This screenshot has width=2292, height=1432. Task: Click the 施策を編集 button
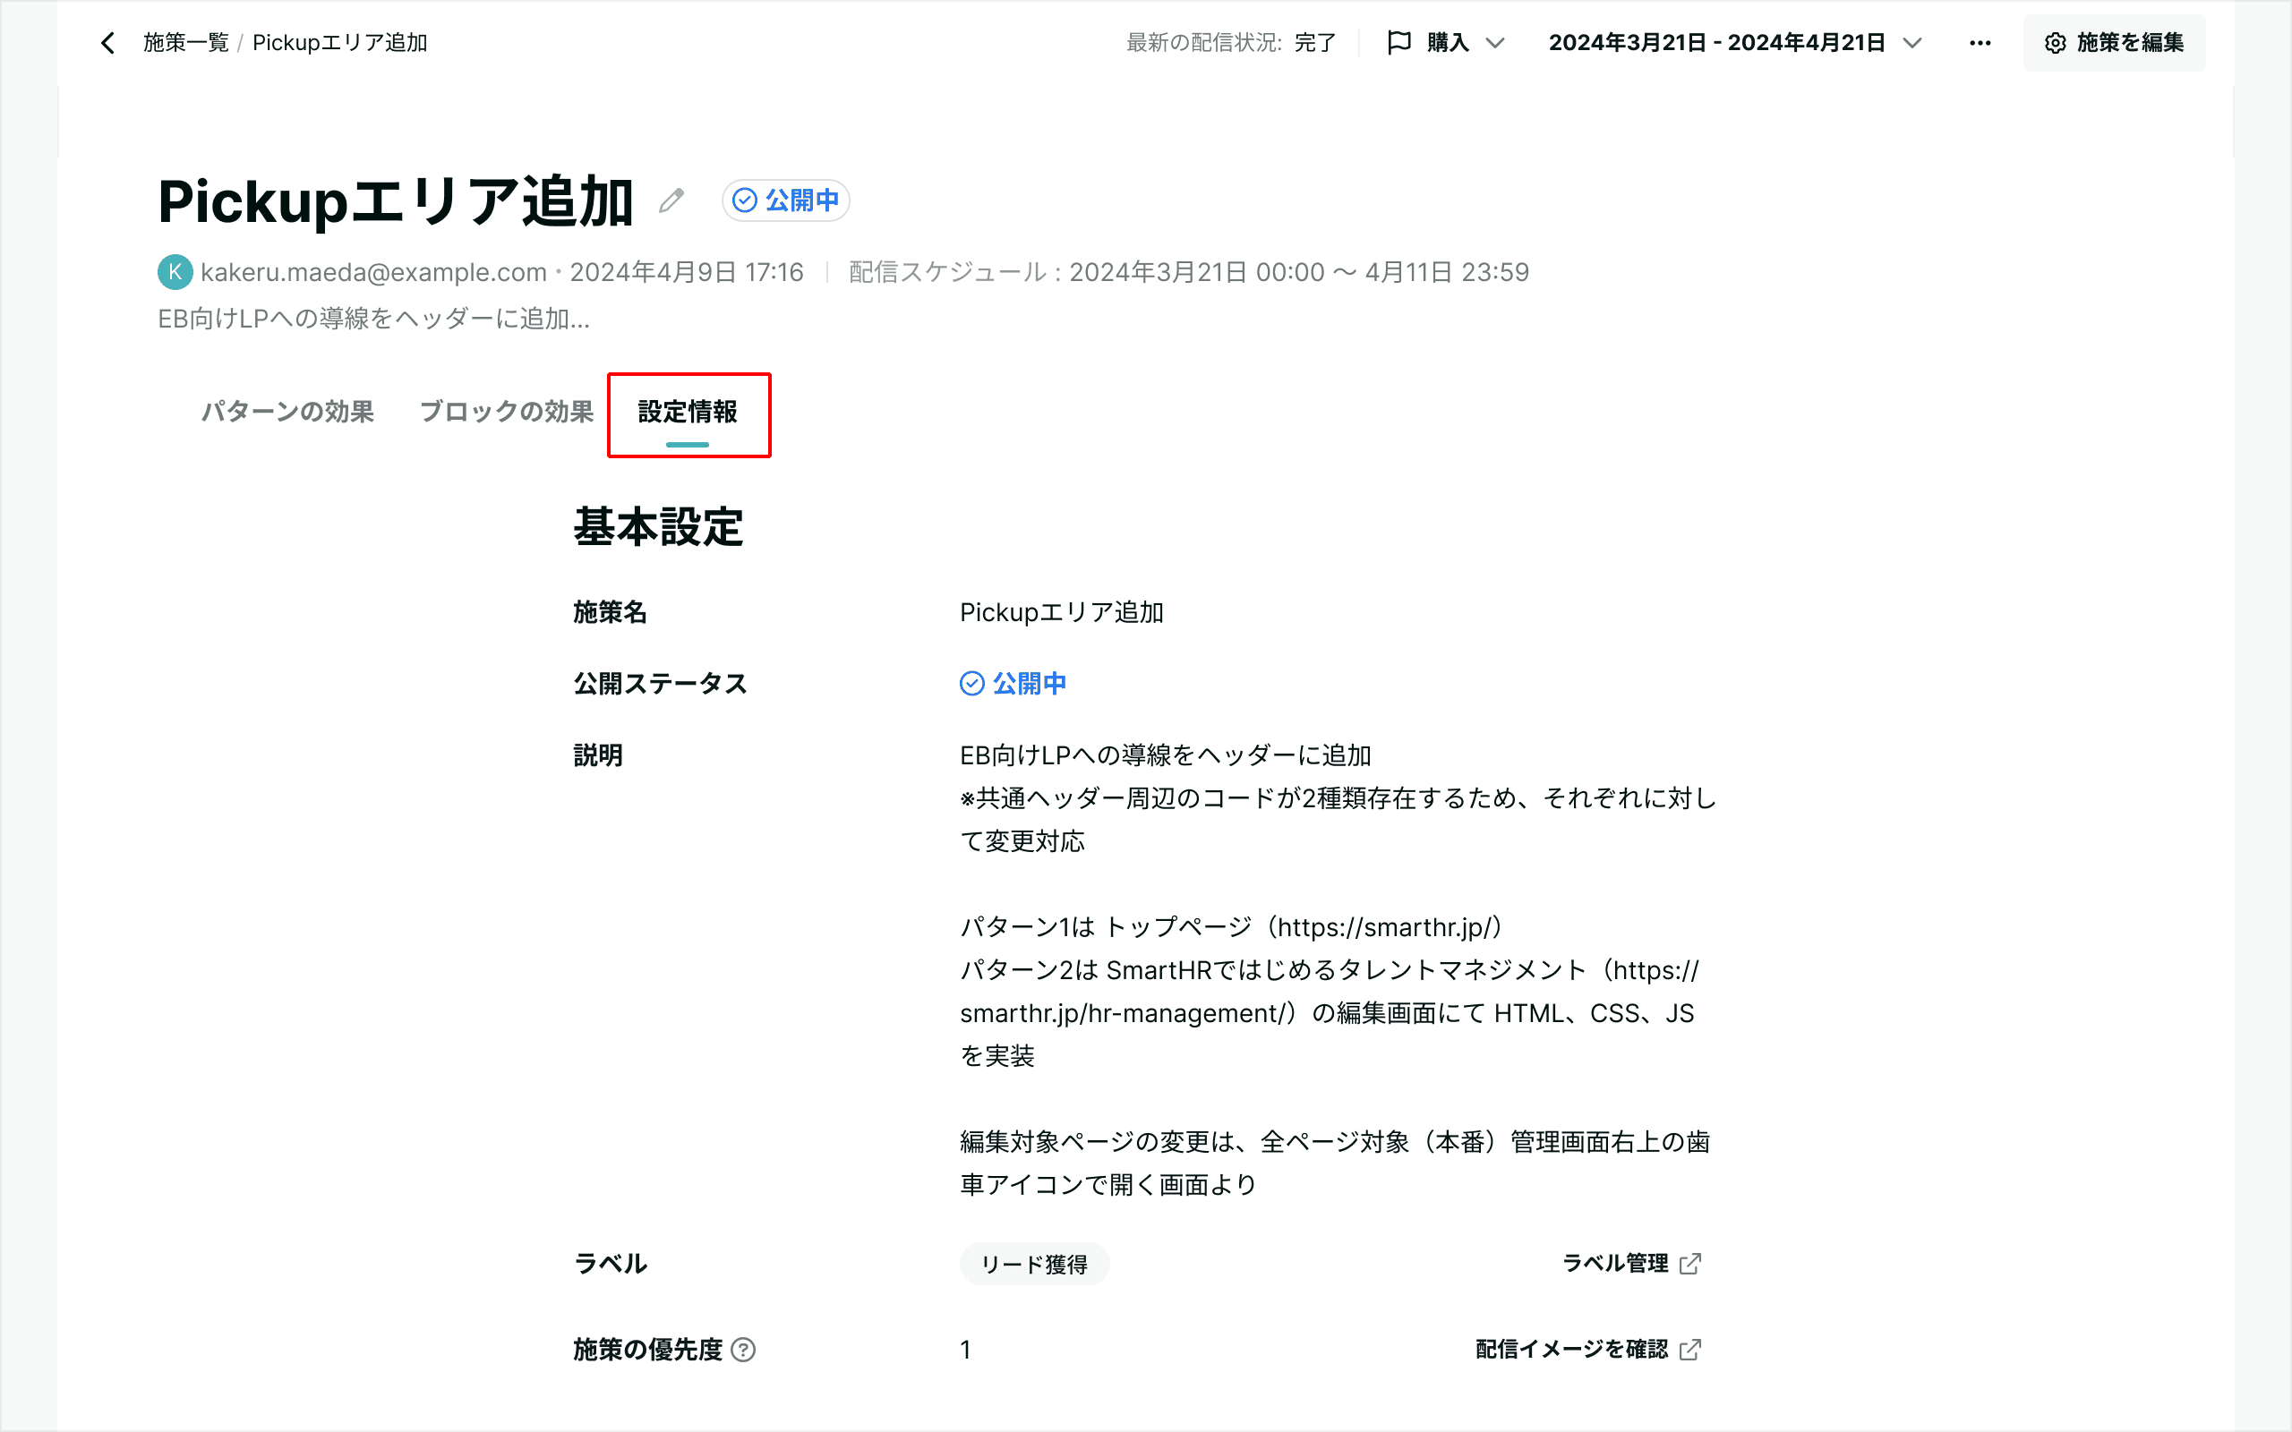2114,43
